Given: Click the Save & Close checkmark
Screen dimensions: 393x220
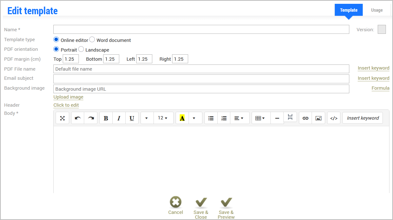Looking at the screenshot, I should (201, 202).
